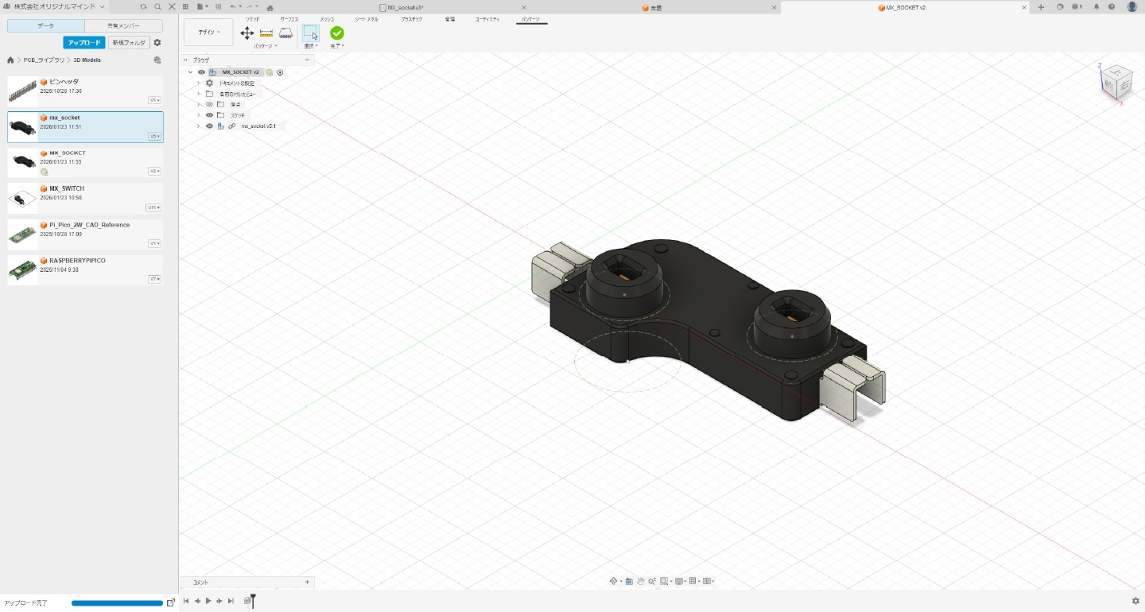
Task: Click the data panel refresh icon
Action: point(144,6)
